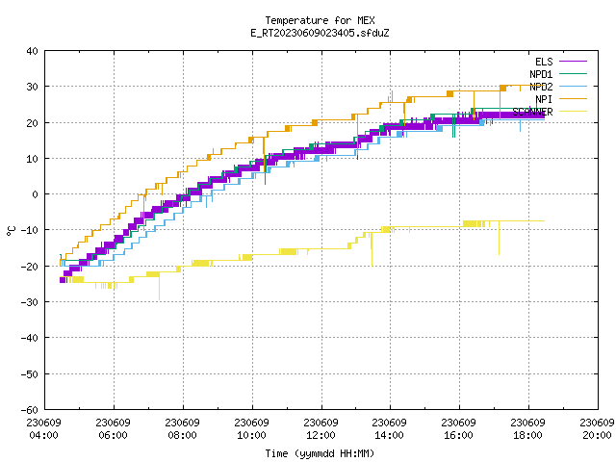Click the x-axis tick label 230609 14:00
This screenshot has height=462, width=616.
pos(389,428)
